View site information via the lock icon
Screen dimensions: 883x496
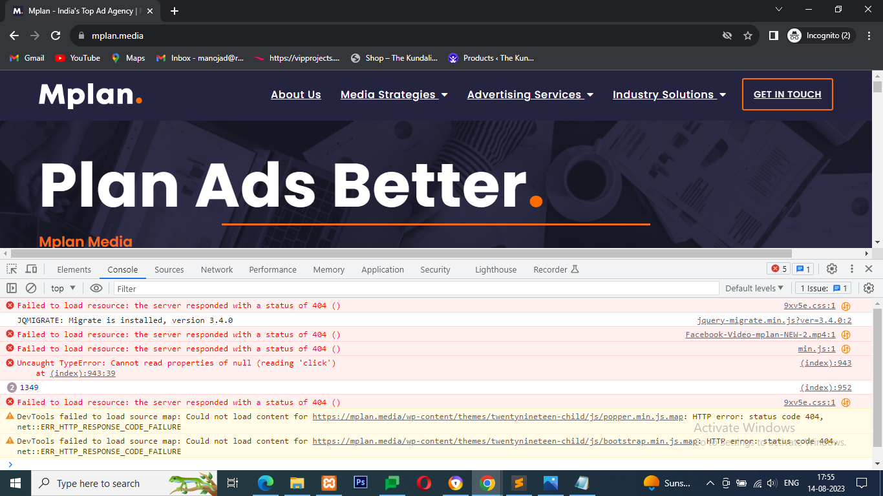pyautogui.click(x=81, y=36)
